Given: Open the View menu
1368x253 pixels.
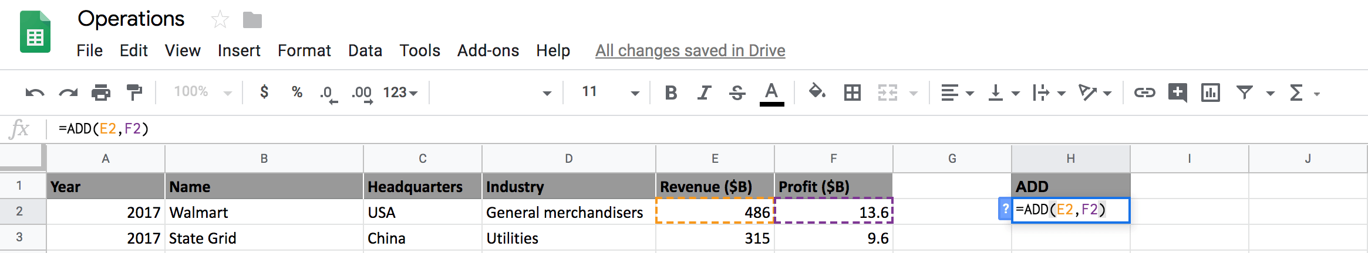Looking at the screenshot, I should click(x=183, y=50).
